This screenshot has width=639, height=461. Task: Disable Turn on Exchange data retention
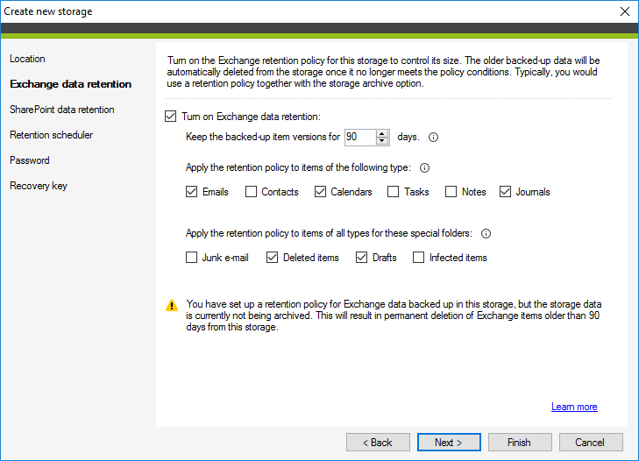(x=170, y=116)
